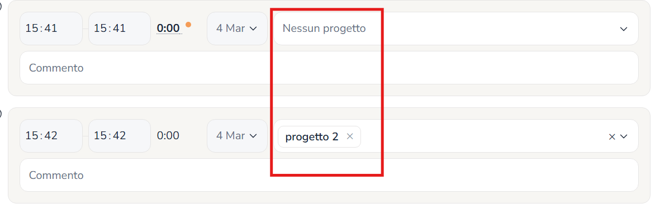Image resolution: width=655 pixels, height=208 pixels.
Task: Focus the first entry's Commento field
Action: coord(329,68)
